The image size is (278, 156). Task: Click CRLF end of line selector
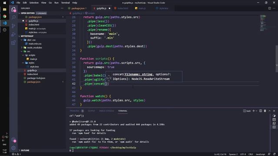(x=251, y=154)
